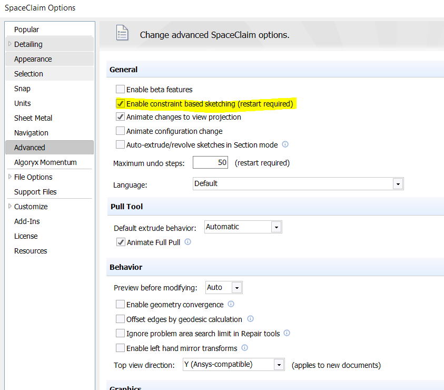444x390 pixels.
Task: Expand the Detailing category
Action: [10, 44]
